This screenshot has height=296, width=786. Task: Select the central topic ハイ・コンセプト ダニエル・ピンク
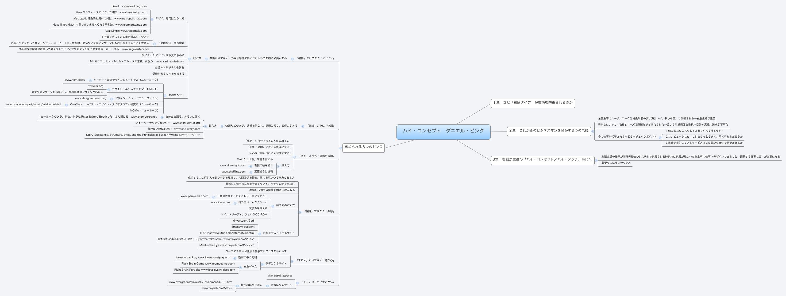(x=443, y=131)
